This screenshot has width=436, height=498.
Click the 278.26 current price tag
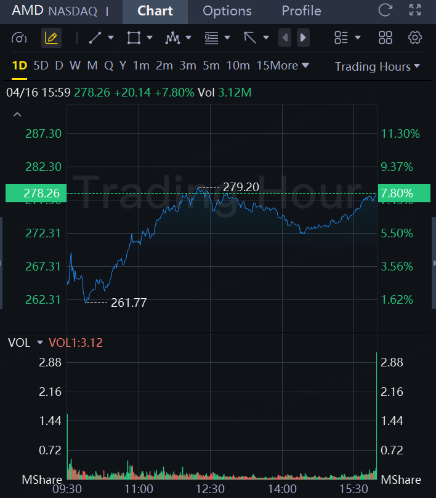36,193
